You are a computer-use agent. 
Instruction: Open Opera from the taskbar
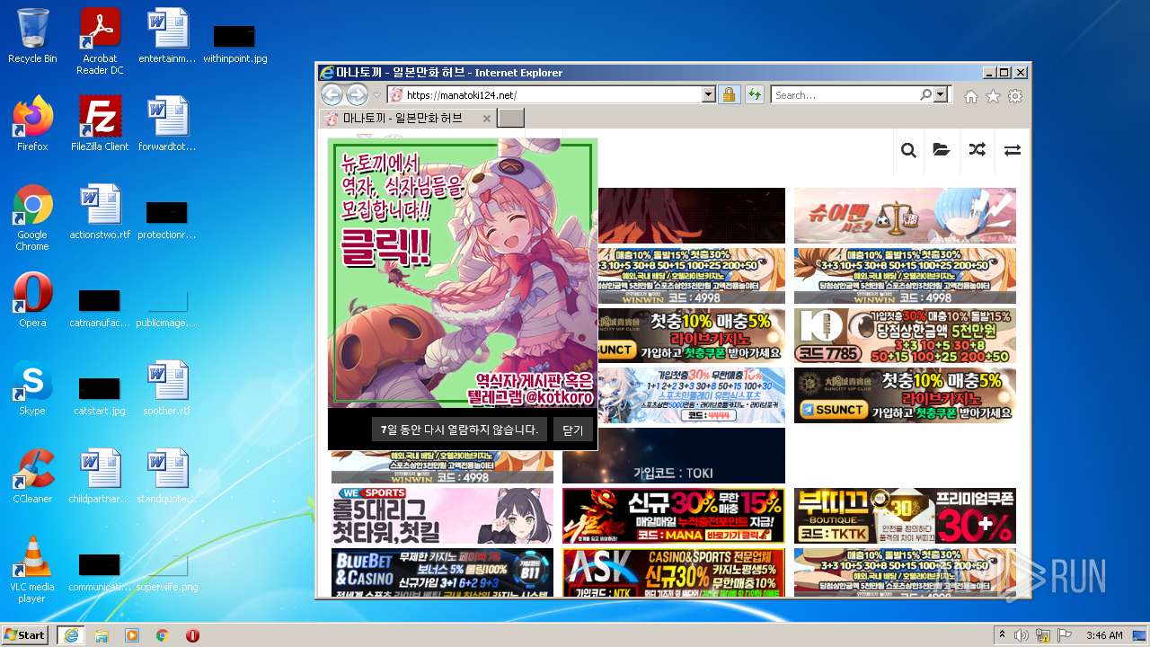point(192,635)
